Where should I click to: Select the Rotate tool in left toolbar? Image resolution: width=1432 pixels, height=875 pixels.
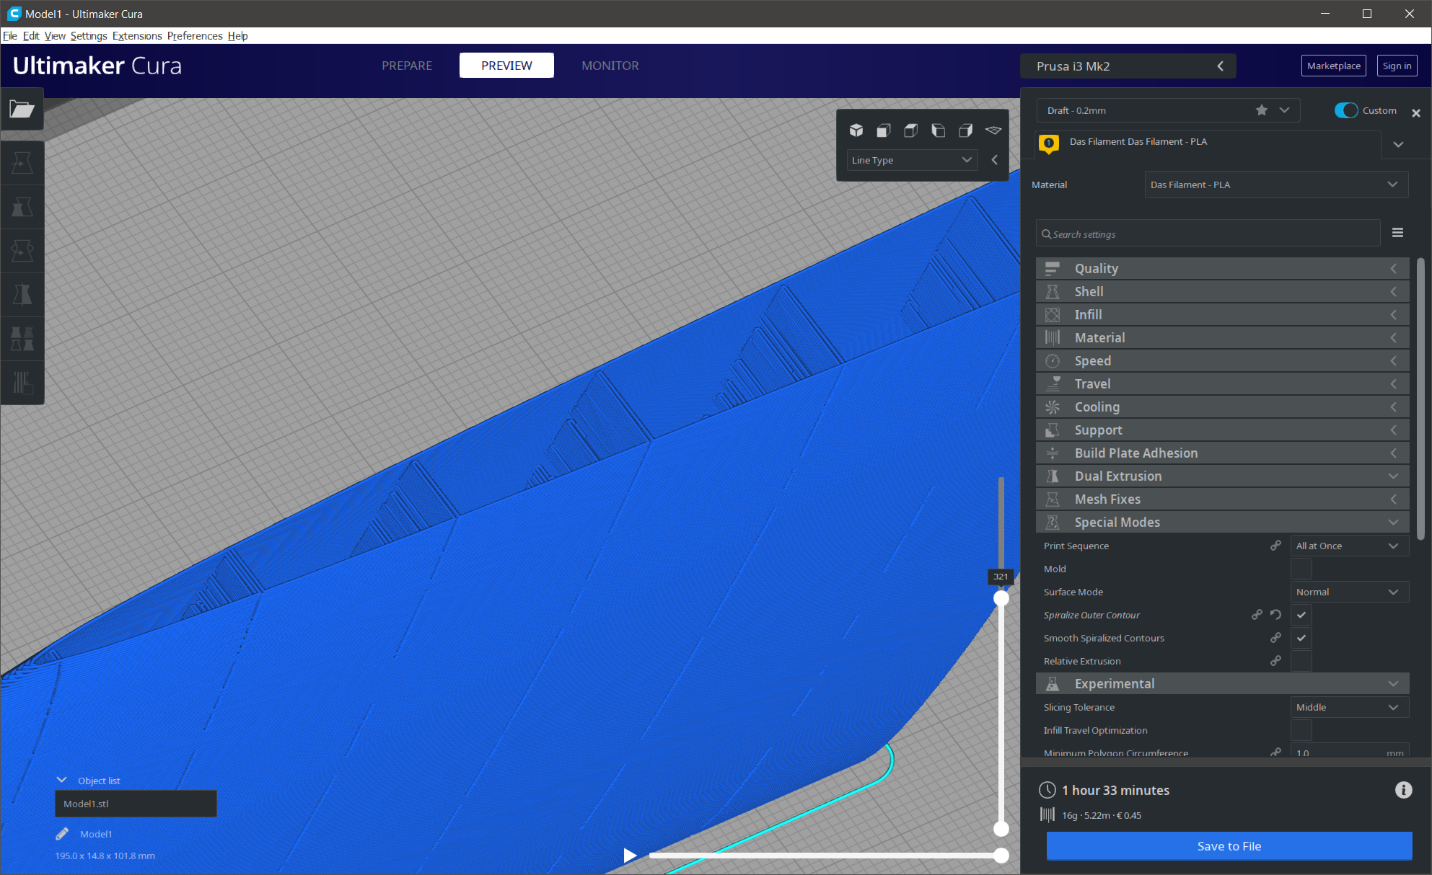[22, 251]
